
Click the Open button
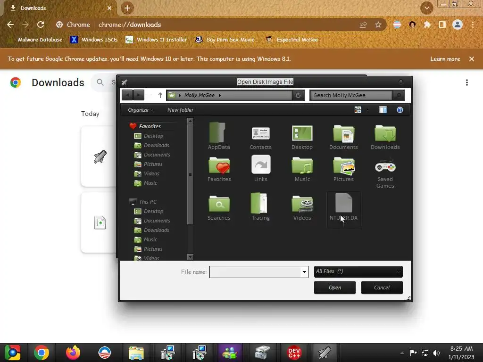[335, 288]
